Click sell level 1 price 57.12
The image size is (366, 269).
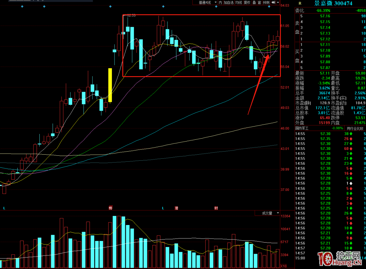[325, 39]
